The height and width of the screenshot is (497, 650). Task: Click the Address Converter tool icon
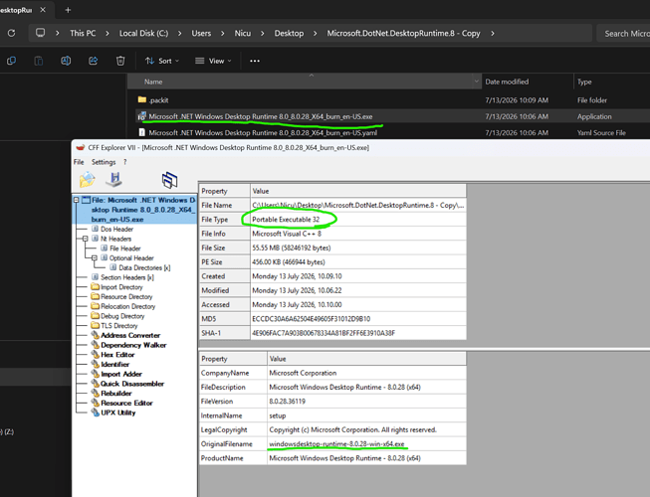tap(95, 335)
